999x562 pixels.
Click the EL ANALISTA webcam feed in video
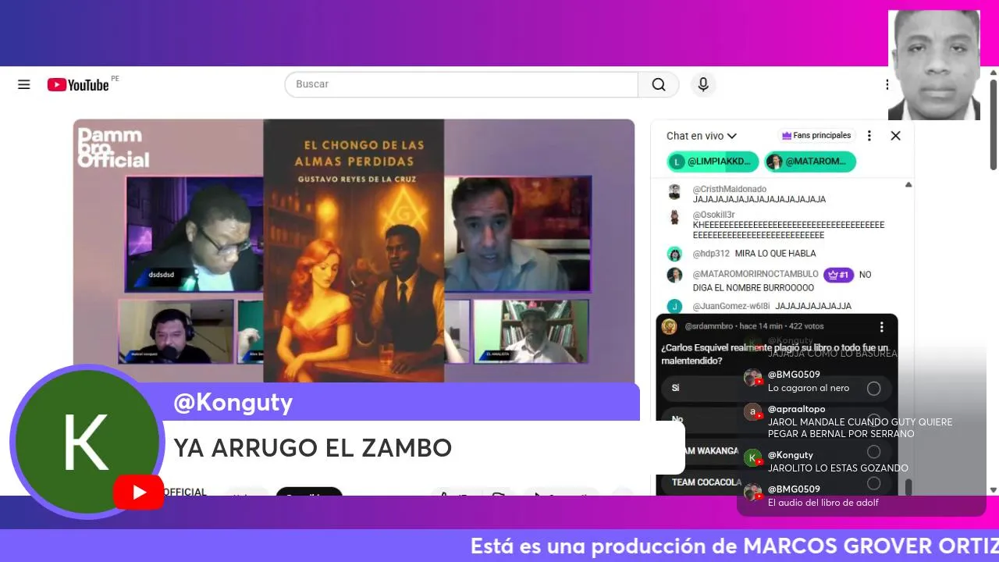[x=532, y=332]
